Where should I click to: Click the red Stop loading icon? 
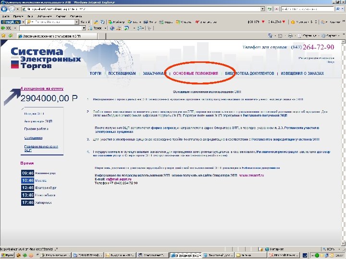tap(276, 9)
